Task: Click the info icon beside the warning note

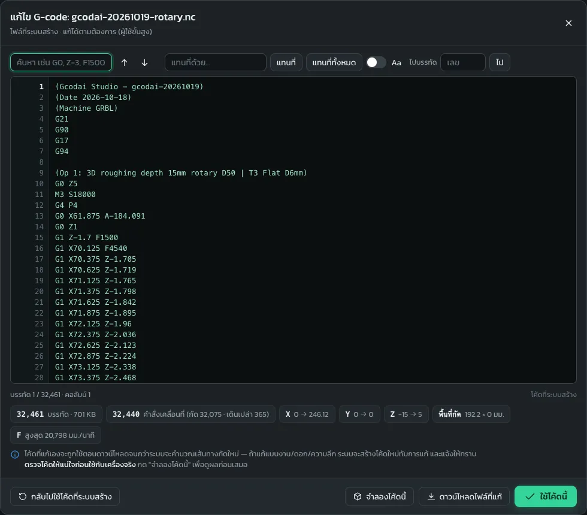Action: [15, 455]
